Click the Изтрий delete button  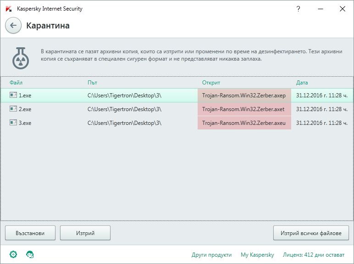coord(85,233)
